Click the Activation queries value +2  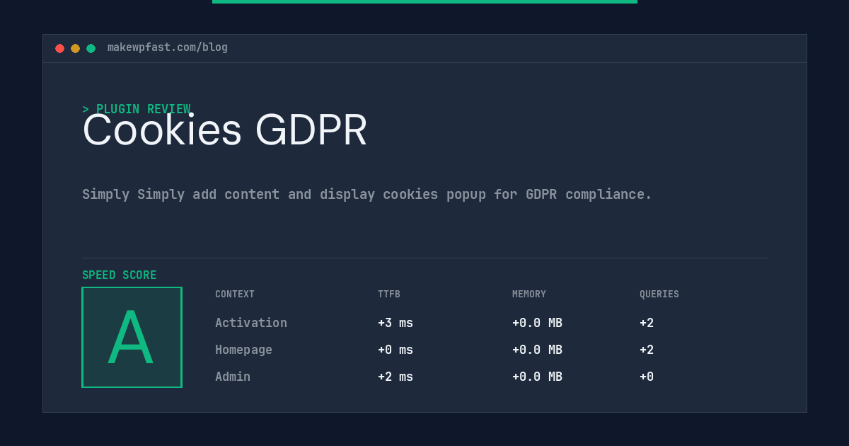[x=647, y=323]
